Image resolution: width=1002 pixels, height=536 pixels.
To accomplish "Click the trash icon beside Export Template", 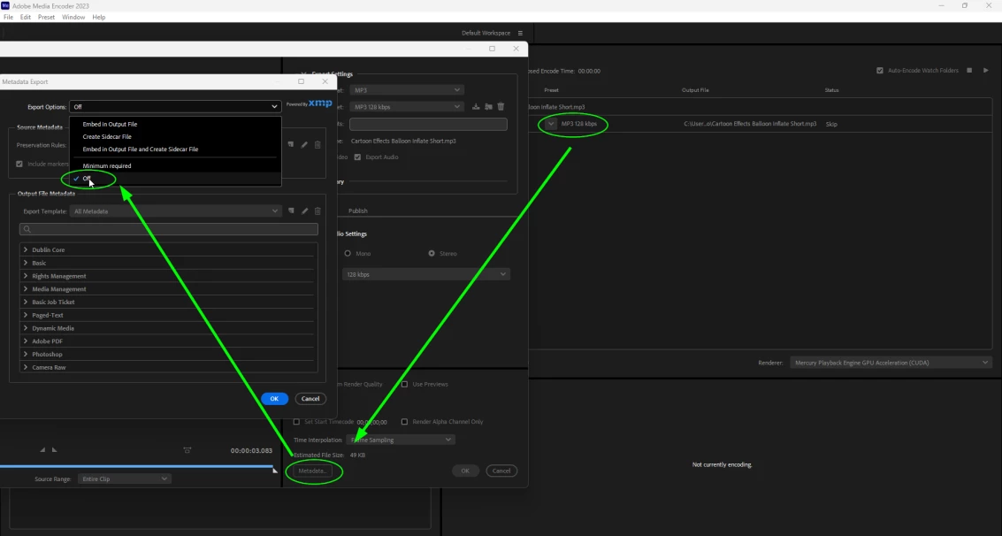I will 317,211.
